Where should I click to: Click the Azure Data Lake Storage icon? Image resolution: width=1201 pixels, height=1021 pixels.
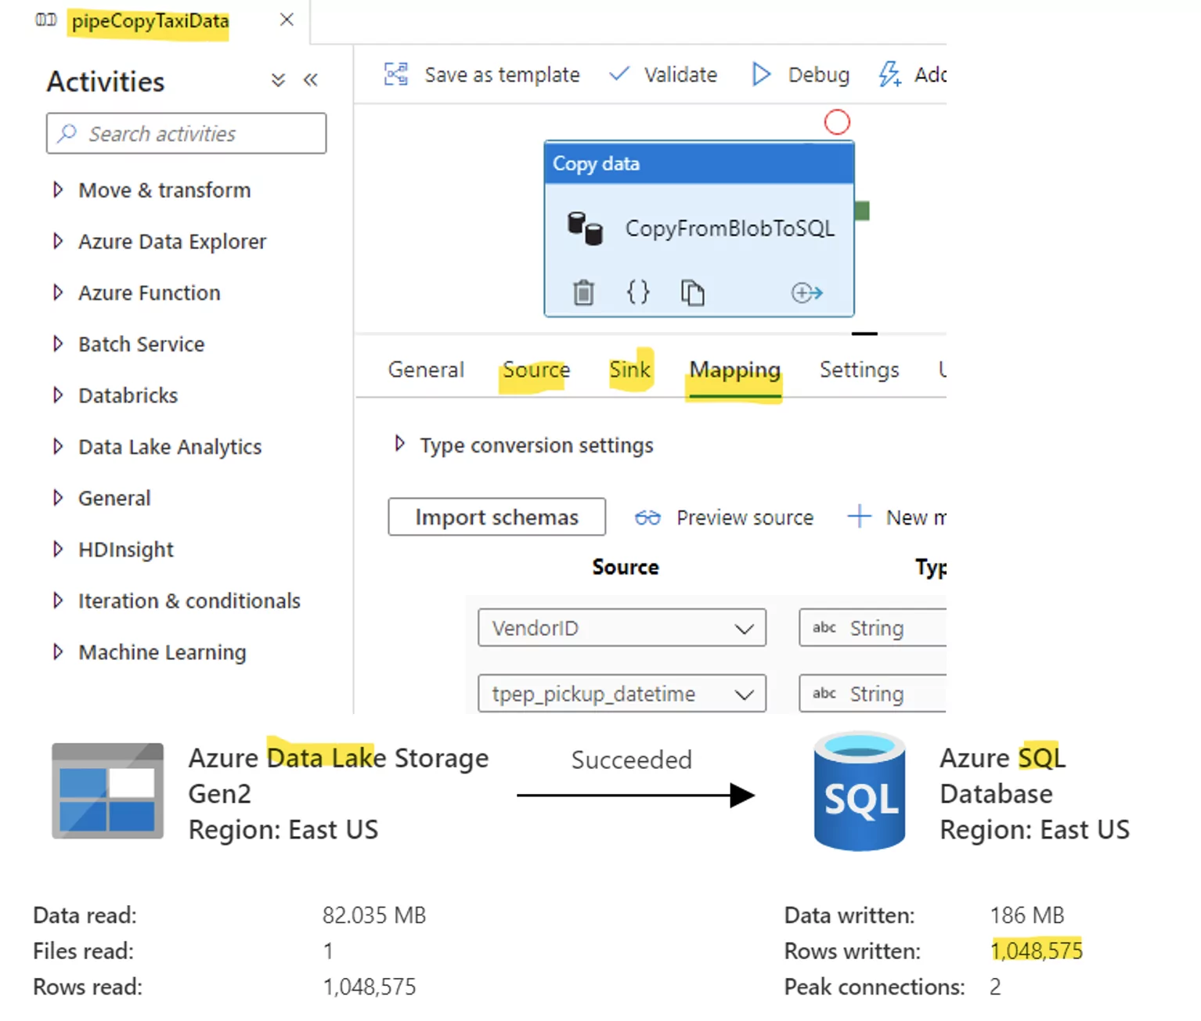click(107, 791)
